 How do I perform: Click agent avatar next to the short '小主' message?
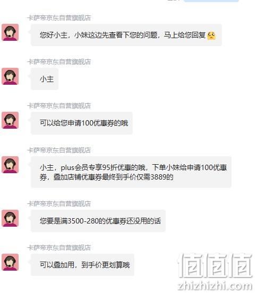click(10, 76)
